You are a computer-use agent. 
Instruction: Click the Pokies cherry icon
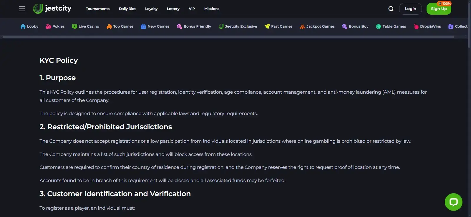point(48,26)
